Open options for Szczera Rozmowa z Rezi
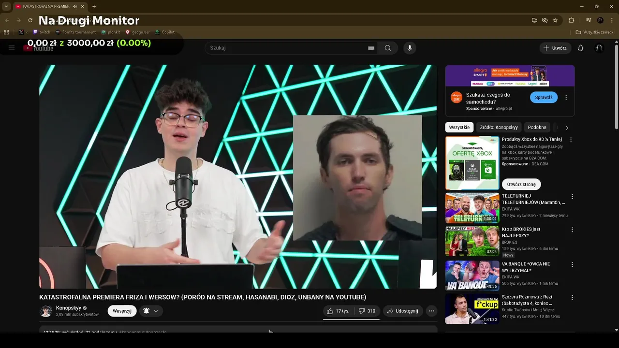The height and width of the screenshot is (348, 619). (572, 297)
